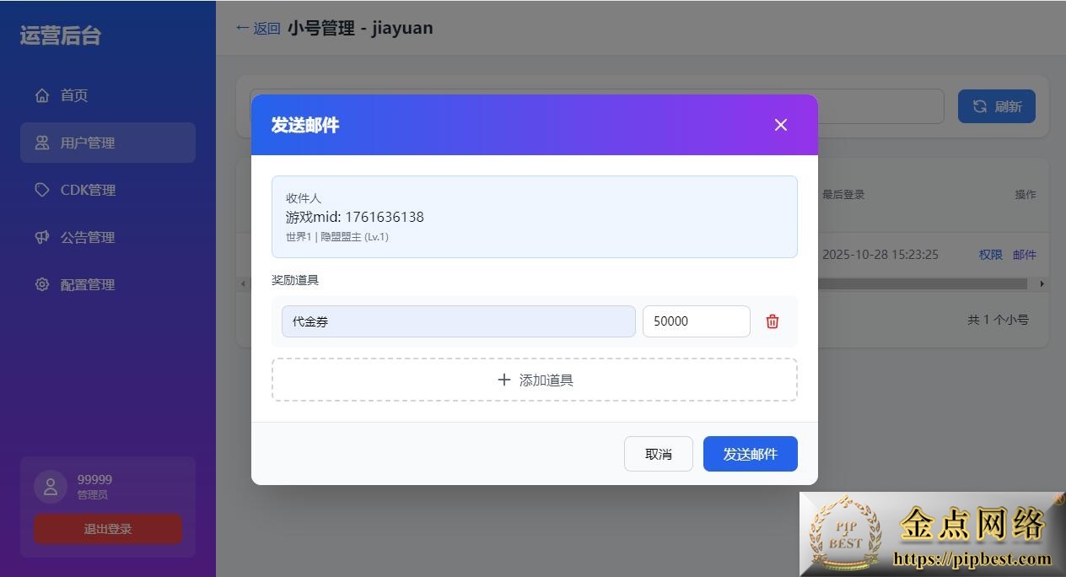Click the right arrow of the horizontal scrollbar

(1043, 283)
